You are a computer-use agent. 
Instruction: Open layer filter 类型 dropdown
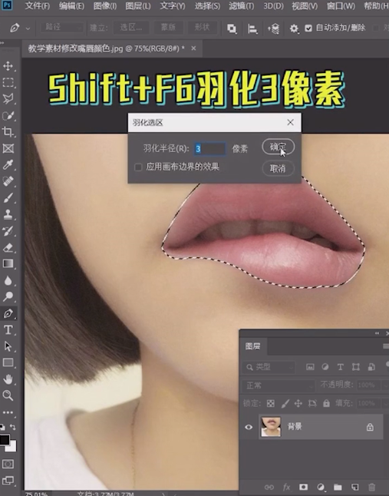269,367
